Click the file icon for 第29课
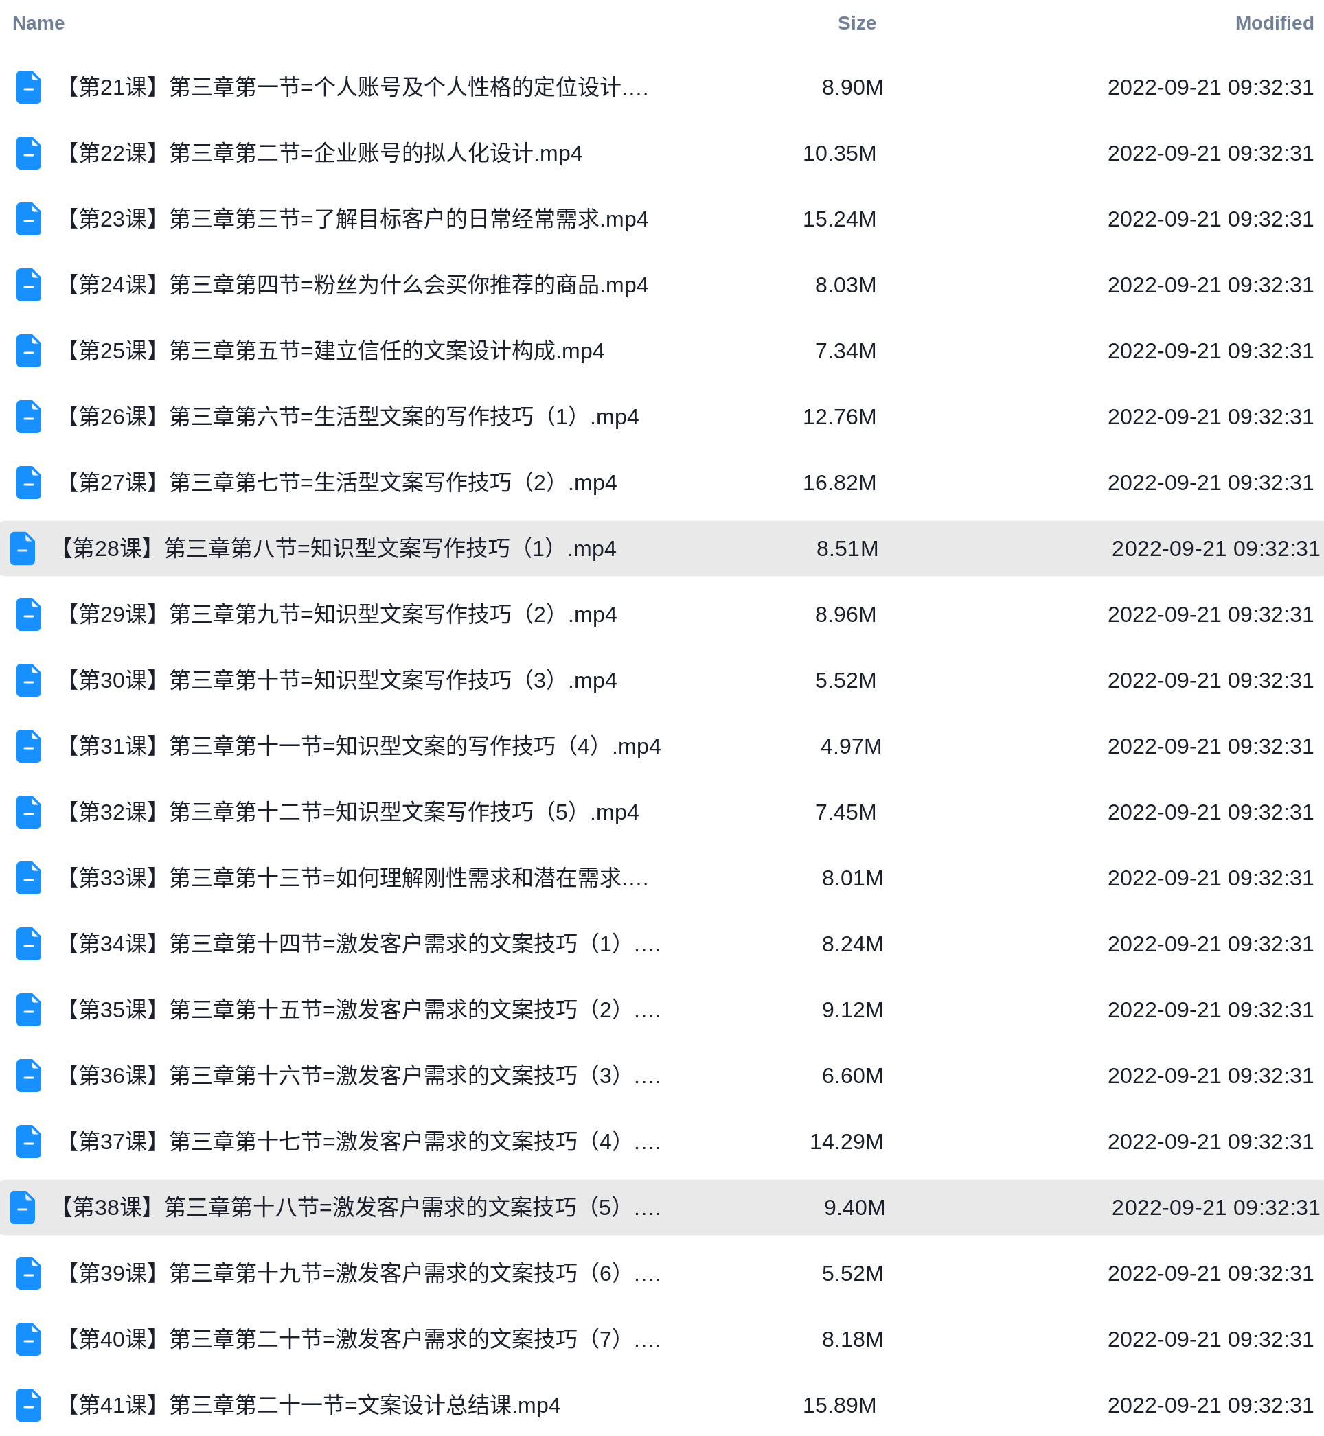This screenshot has width=1324, height=1436. pyautogui.click(x=29, y=614)
